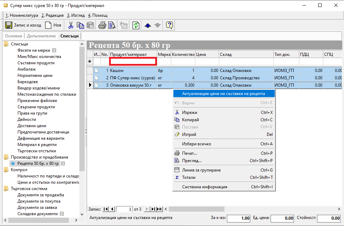The height and width of the screenshot is (226, 344).
Task: Open Help via the question mark icon
Action: [170, 25]
